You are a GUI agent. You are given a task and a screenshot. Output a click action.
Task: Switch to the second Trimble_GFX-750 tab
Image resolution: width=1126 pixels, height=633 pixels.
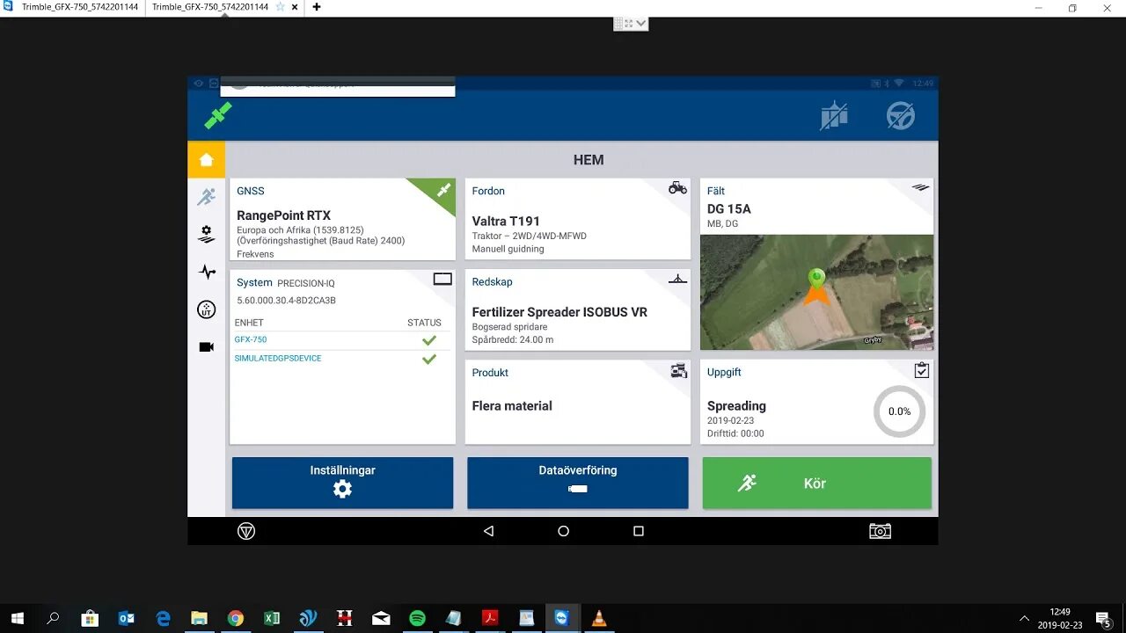coord(210,7)
